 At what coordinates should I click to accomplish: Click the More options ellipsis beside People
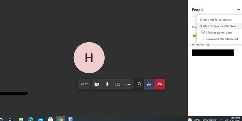(238, 10)
